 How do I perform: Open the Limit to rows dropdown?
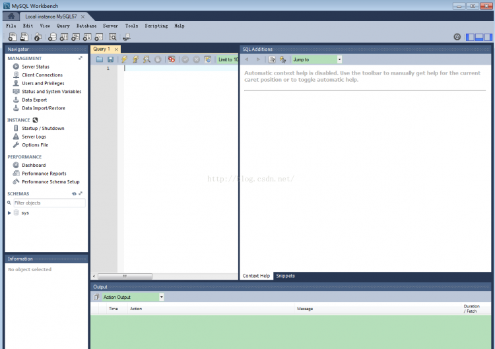pos(227,59)
